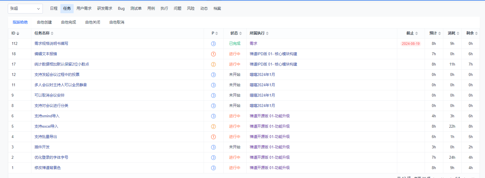Open execution 禅道IPD版 01-核心模块构建 for task 18
Viewport: 485px width, 178px height.
273,54
